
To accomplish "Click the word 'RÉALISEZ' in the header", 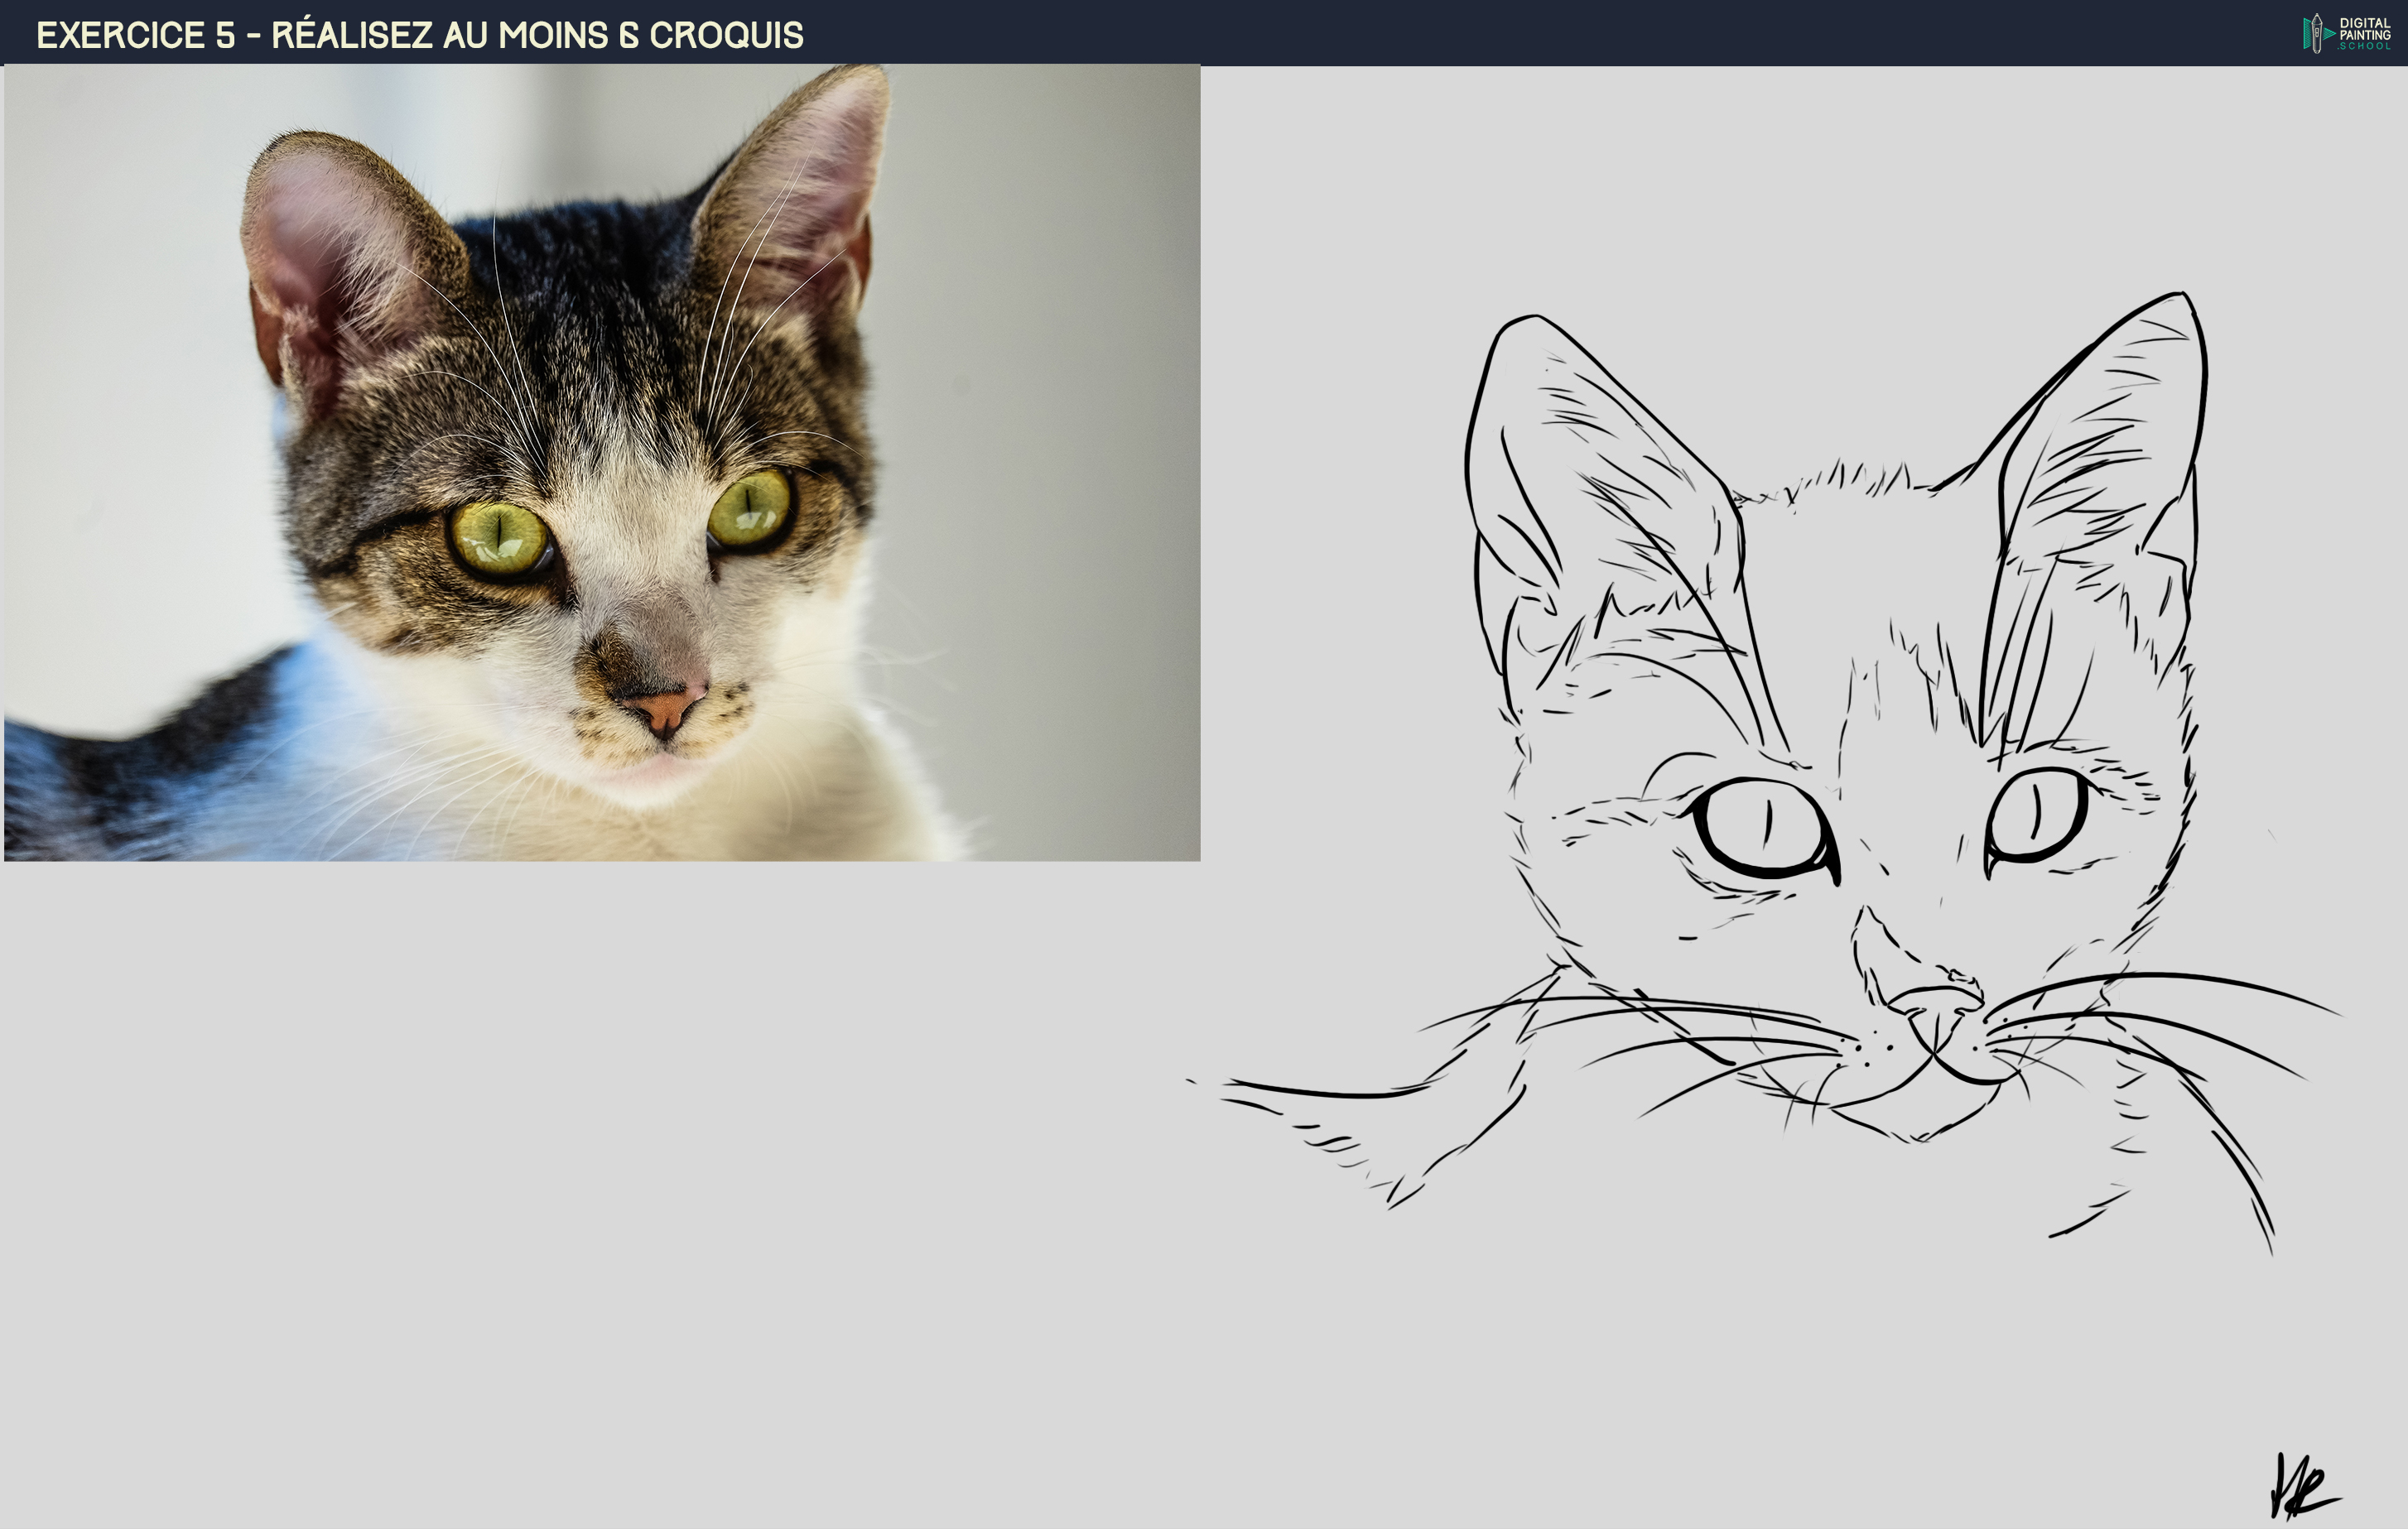I will pyautogui.click(x=351, y=35).
